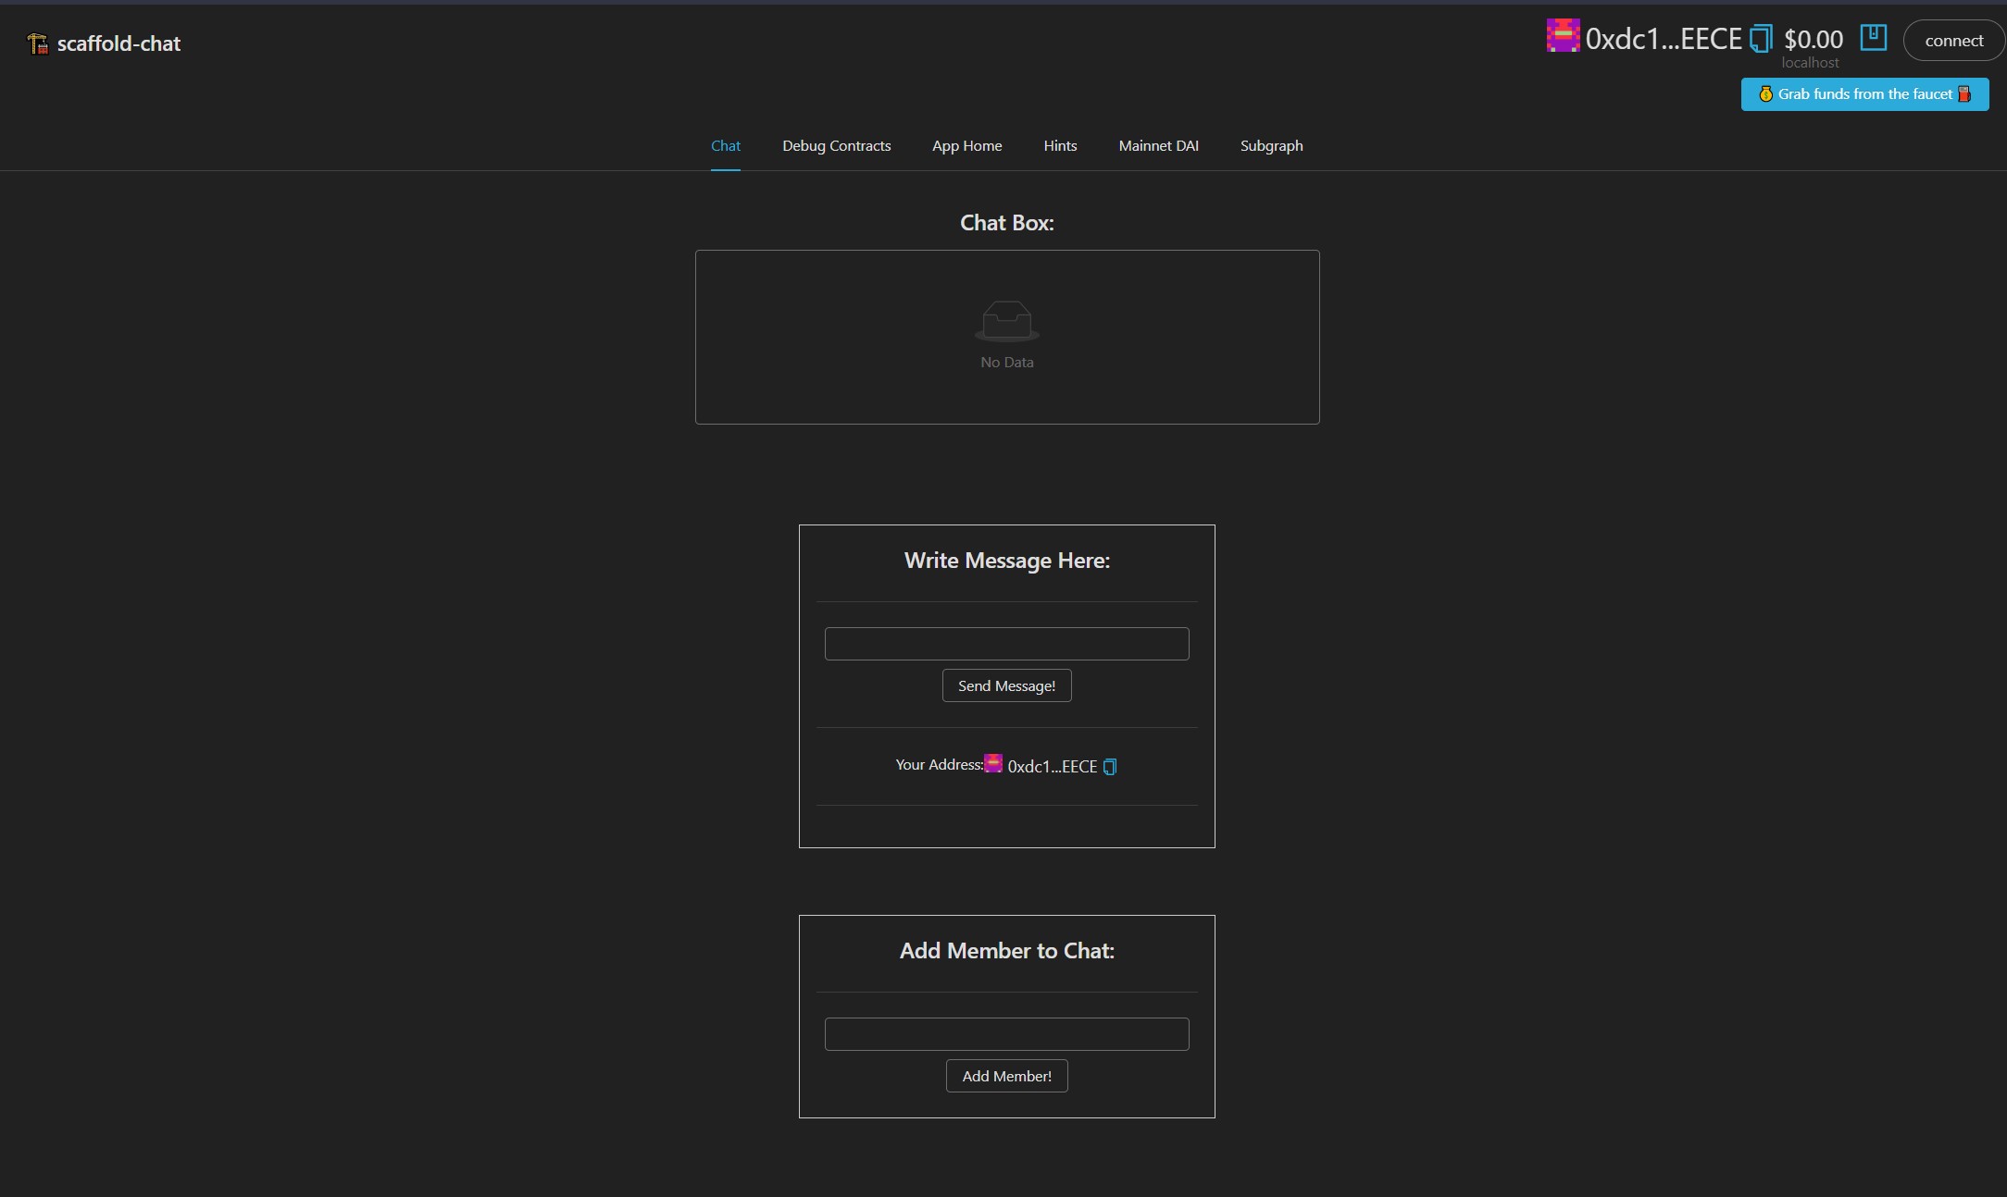This screenshot has width=2007, height=1197.
Task: Click the connect button
Action: click(x=1953, y=40)
